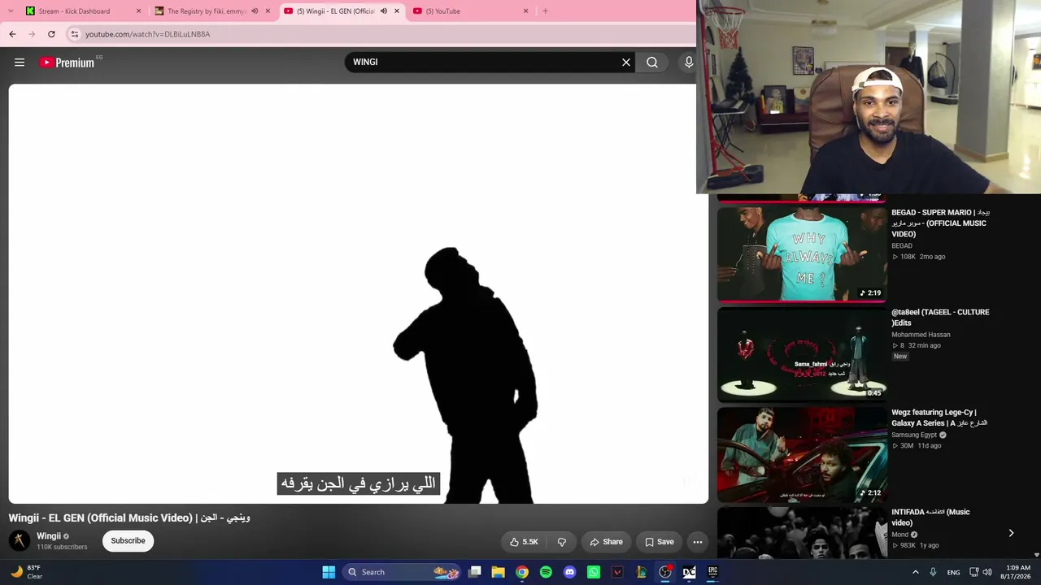Dislike the EL GEN video
The image size is (1041, 585).
(x=561, y=542)
